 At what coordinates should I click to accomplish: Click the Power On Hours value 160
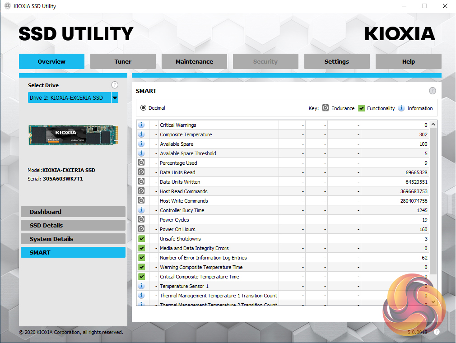pos(423,229)
